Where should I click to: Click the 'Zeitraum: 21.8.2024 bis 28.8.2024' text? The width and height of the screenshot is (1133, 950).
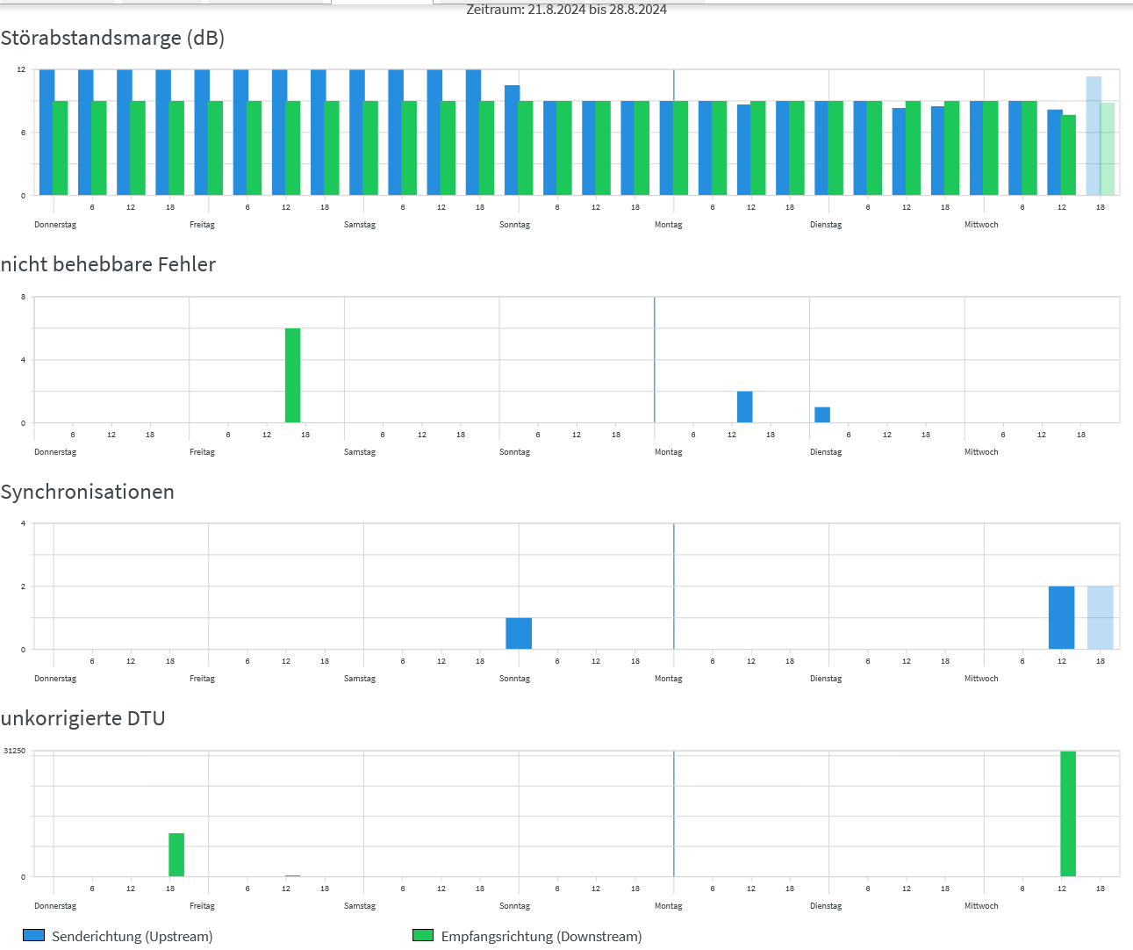point(566,10)
